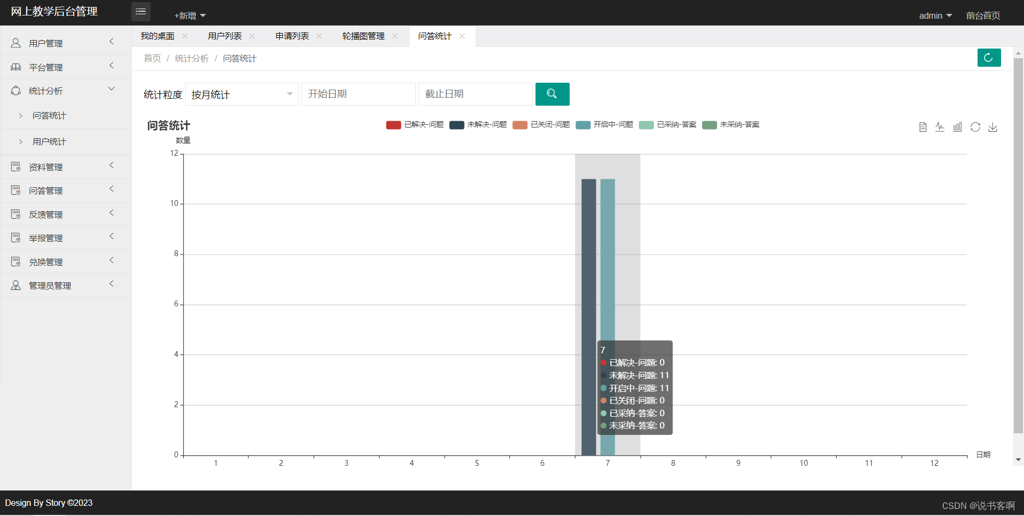Screen dimensions: 1024x516
Task: Click the 平台管理 book icon in sidebar
Action: pyautogui.click(x=16, y=67)
